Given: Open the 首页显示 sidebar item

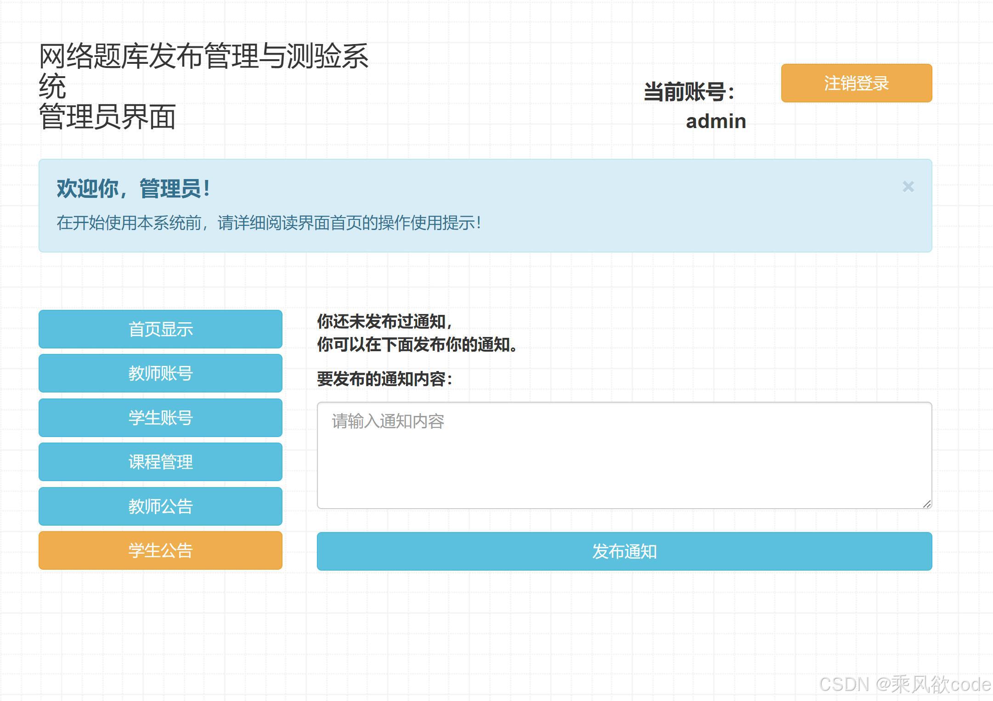Looking at the screenshot, I should pos(160,329).
